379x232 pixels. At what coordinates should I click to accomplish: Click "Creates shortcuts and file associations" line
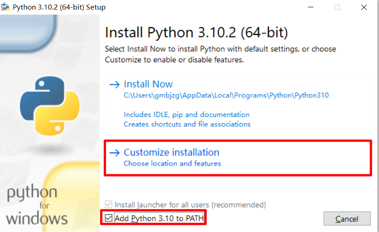(x=187, y=124)
